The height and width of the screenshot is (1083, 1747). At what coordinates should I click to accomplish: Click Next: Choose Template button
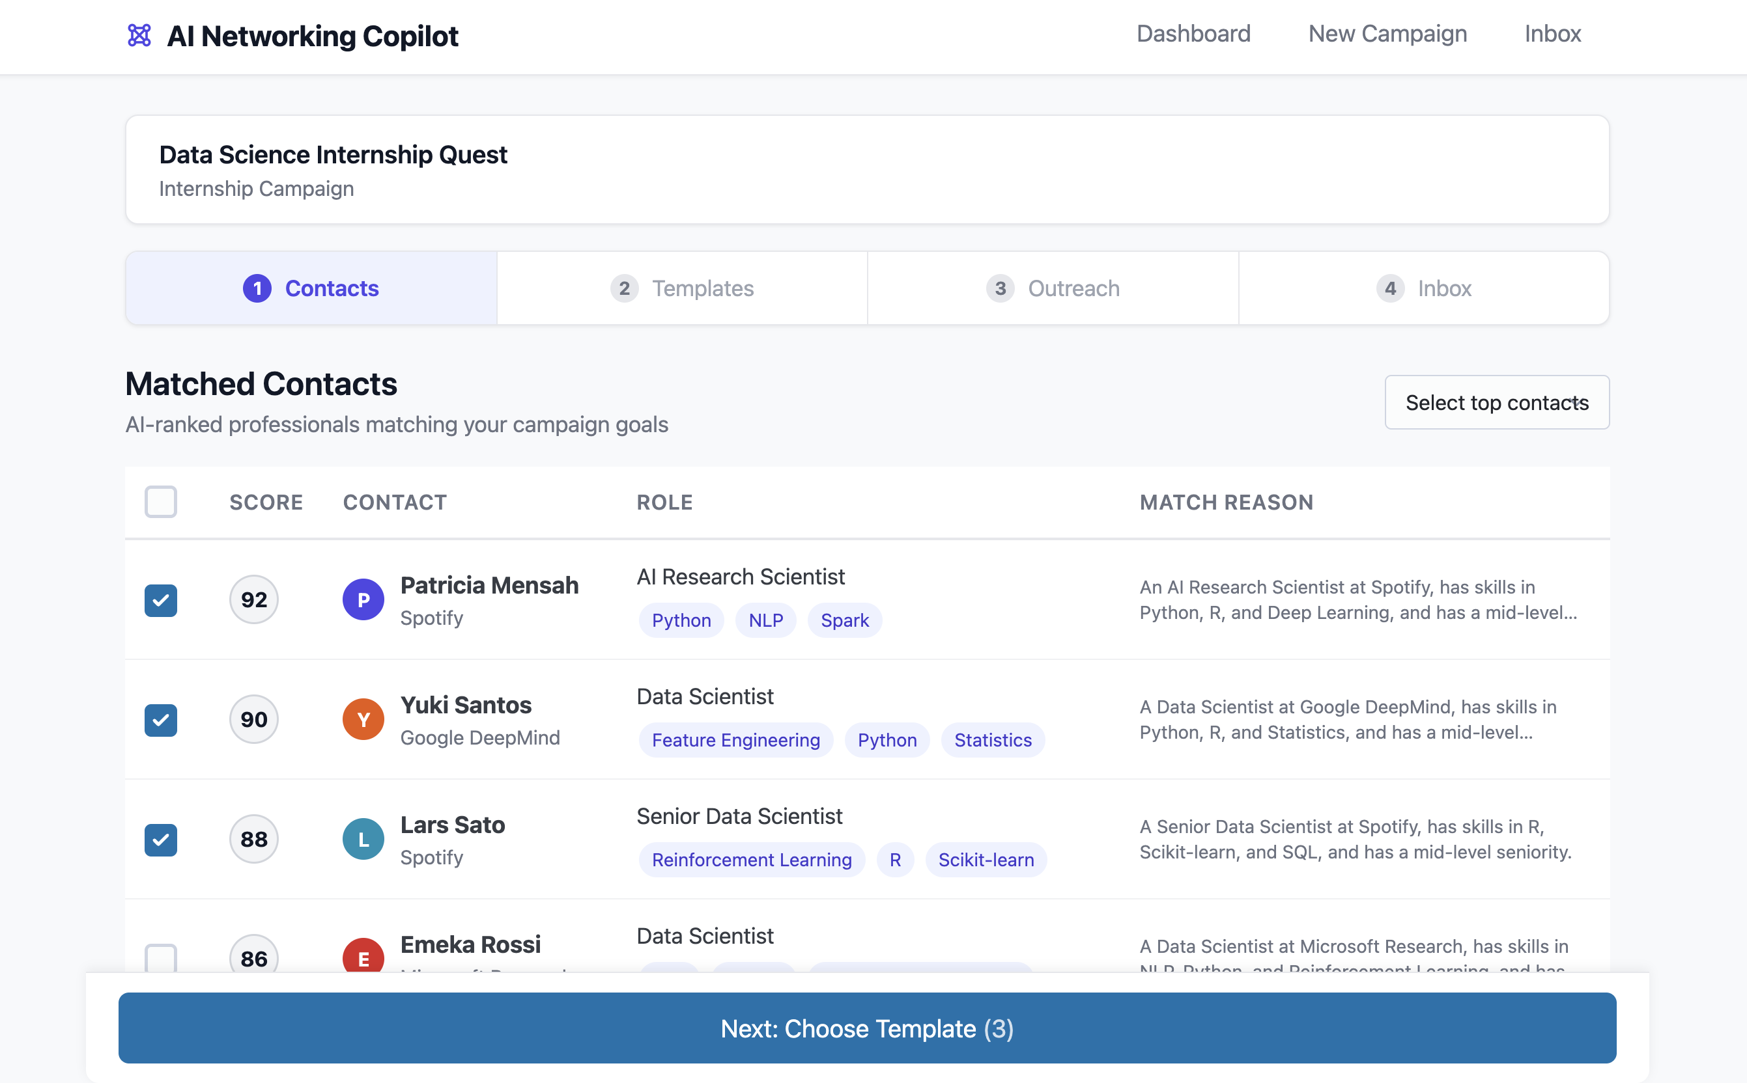867,1028
